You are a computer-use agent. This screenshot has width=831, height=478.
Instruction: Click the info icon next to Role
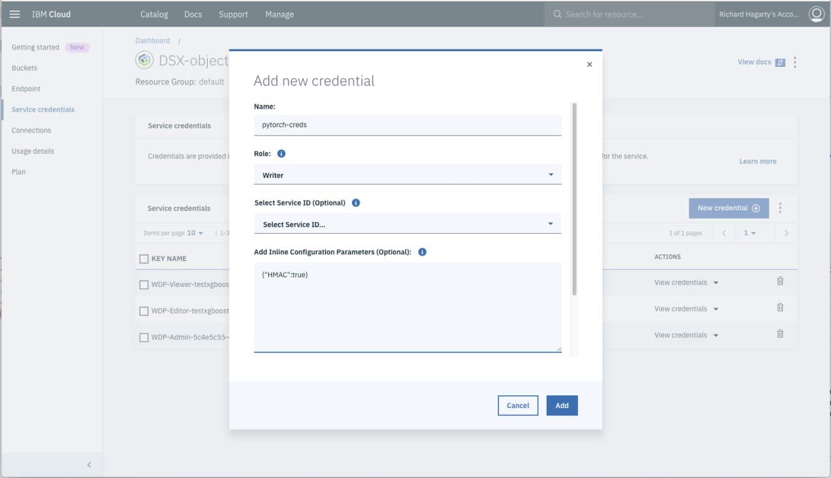click(x=281, y=154)
